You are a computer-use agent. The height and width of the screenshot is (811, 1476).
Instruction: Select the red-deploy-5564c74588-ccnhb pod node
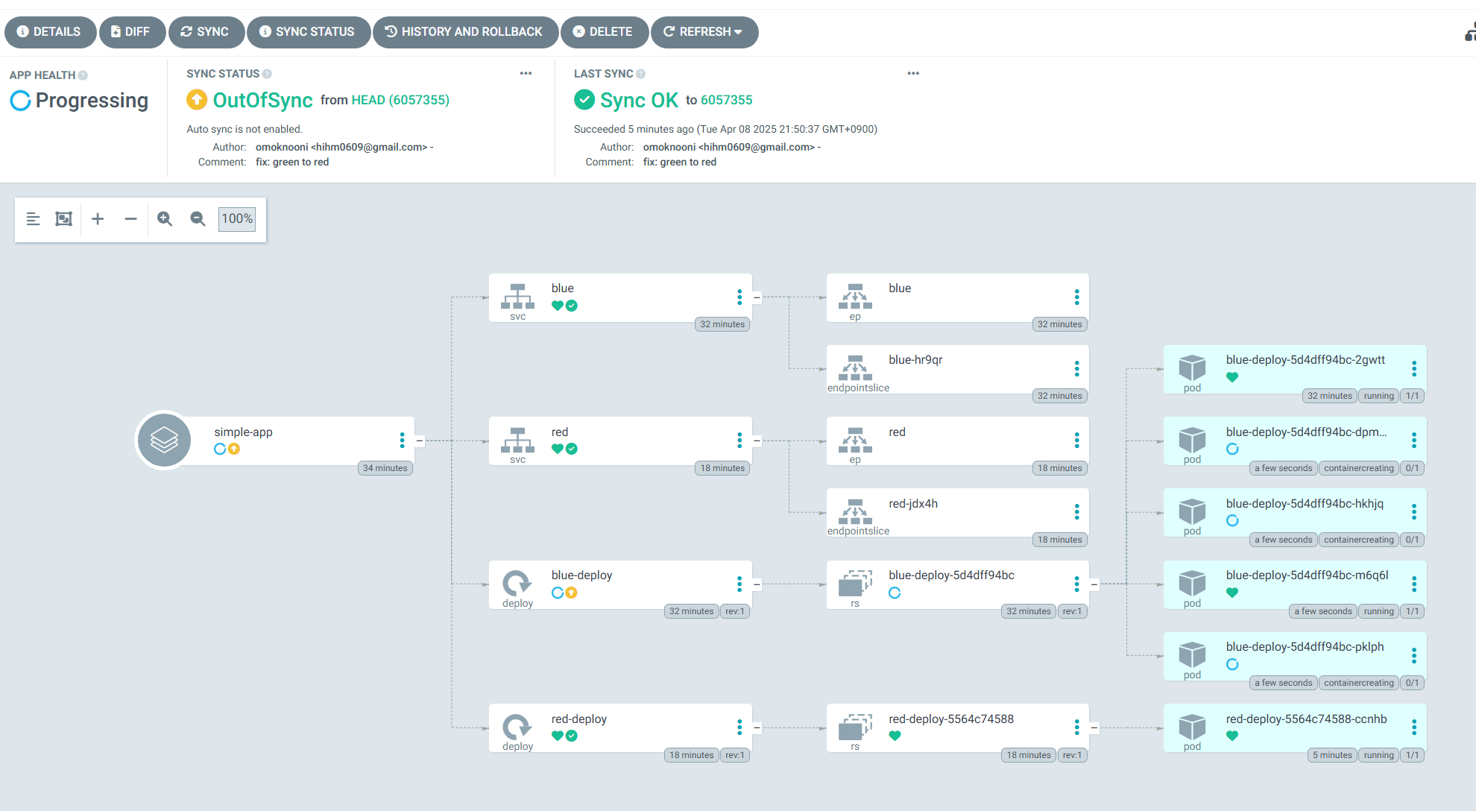coord(1305,719)
